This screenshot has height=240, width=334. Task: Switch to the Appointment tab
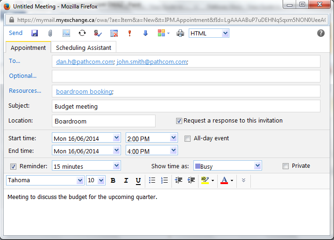click(28, 48)
